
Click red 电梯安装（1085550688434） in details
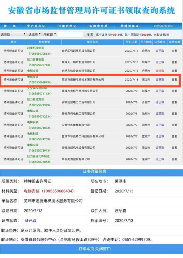coord(49,191)
